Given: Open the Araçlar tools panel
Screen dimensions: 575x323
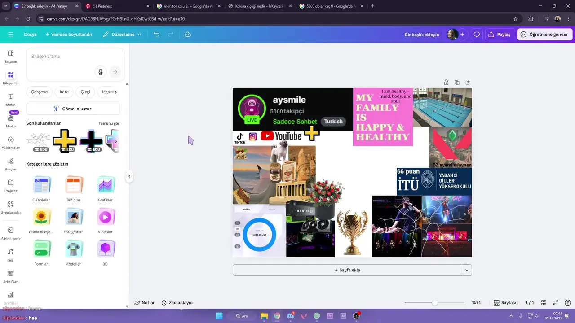Looking at the screenshot, I should tap(11, 164).
